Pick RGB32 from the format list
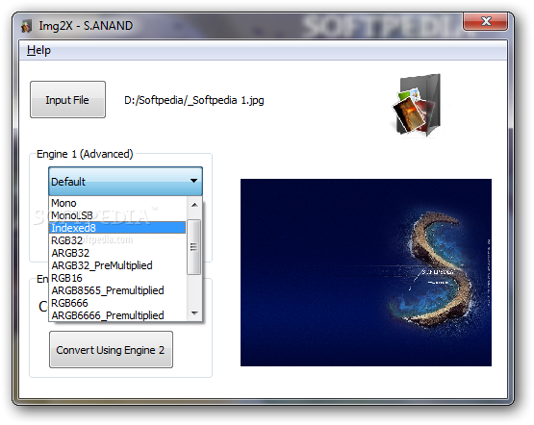The width and height of the screenshot is (534, 425). (x=117, y=240)
